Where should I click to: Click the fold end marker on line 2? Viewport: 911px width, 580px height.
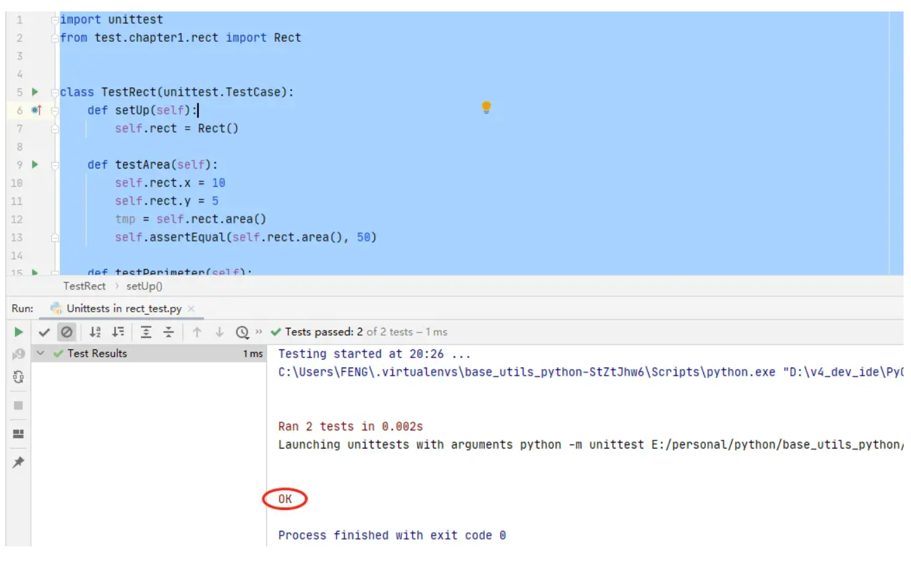click(x=55, y=38)
